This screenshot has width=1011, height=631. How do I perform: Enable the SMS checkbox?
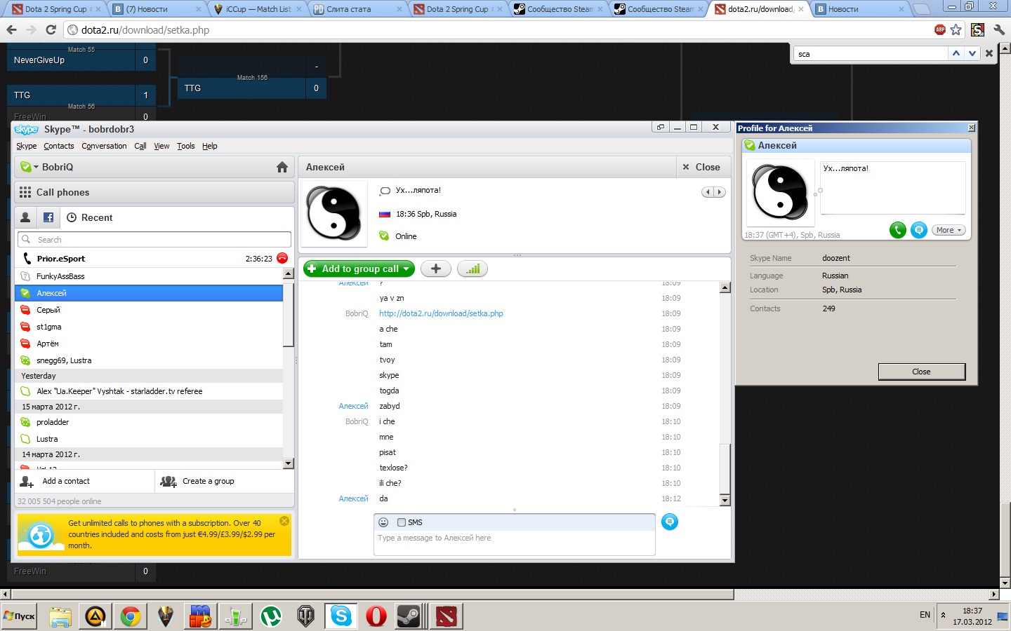coord(402,522)
